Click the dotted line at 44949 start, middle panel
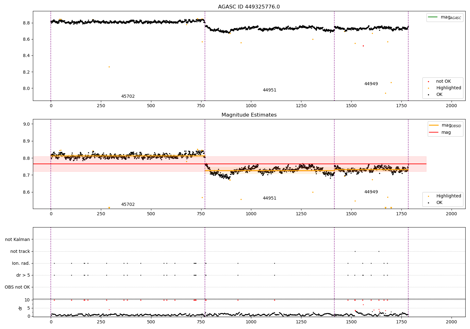Image resolution: width=470 pixels, height=329 pixels. tap(334, 164)
